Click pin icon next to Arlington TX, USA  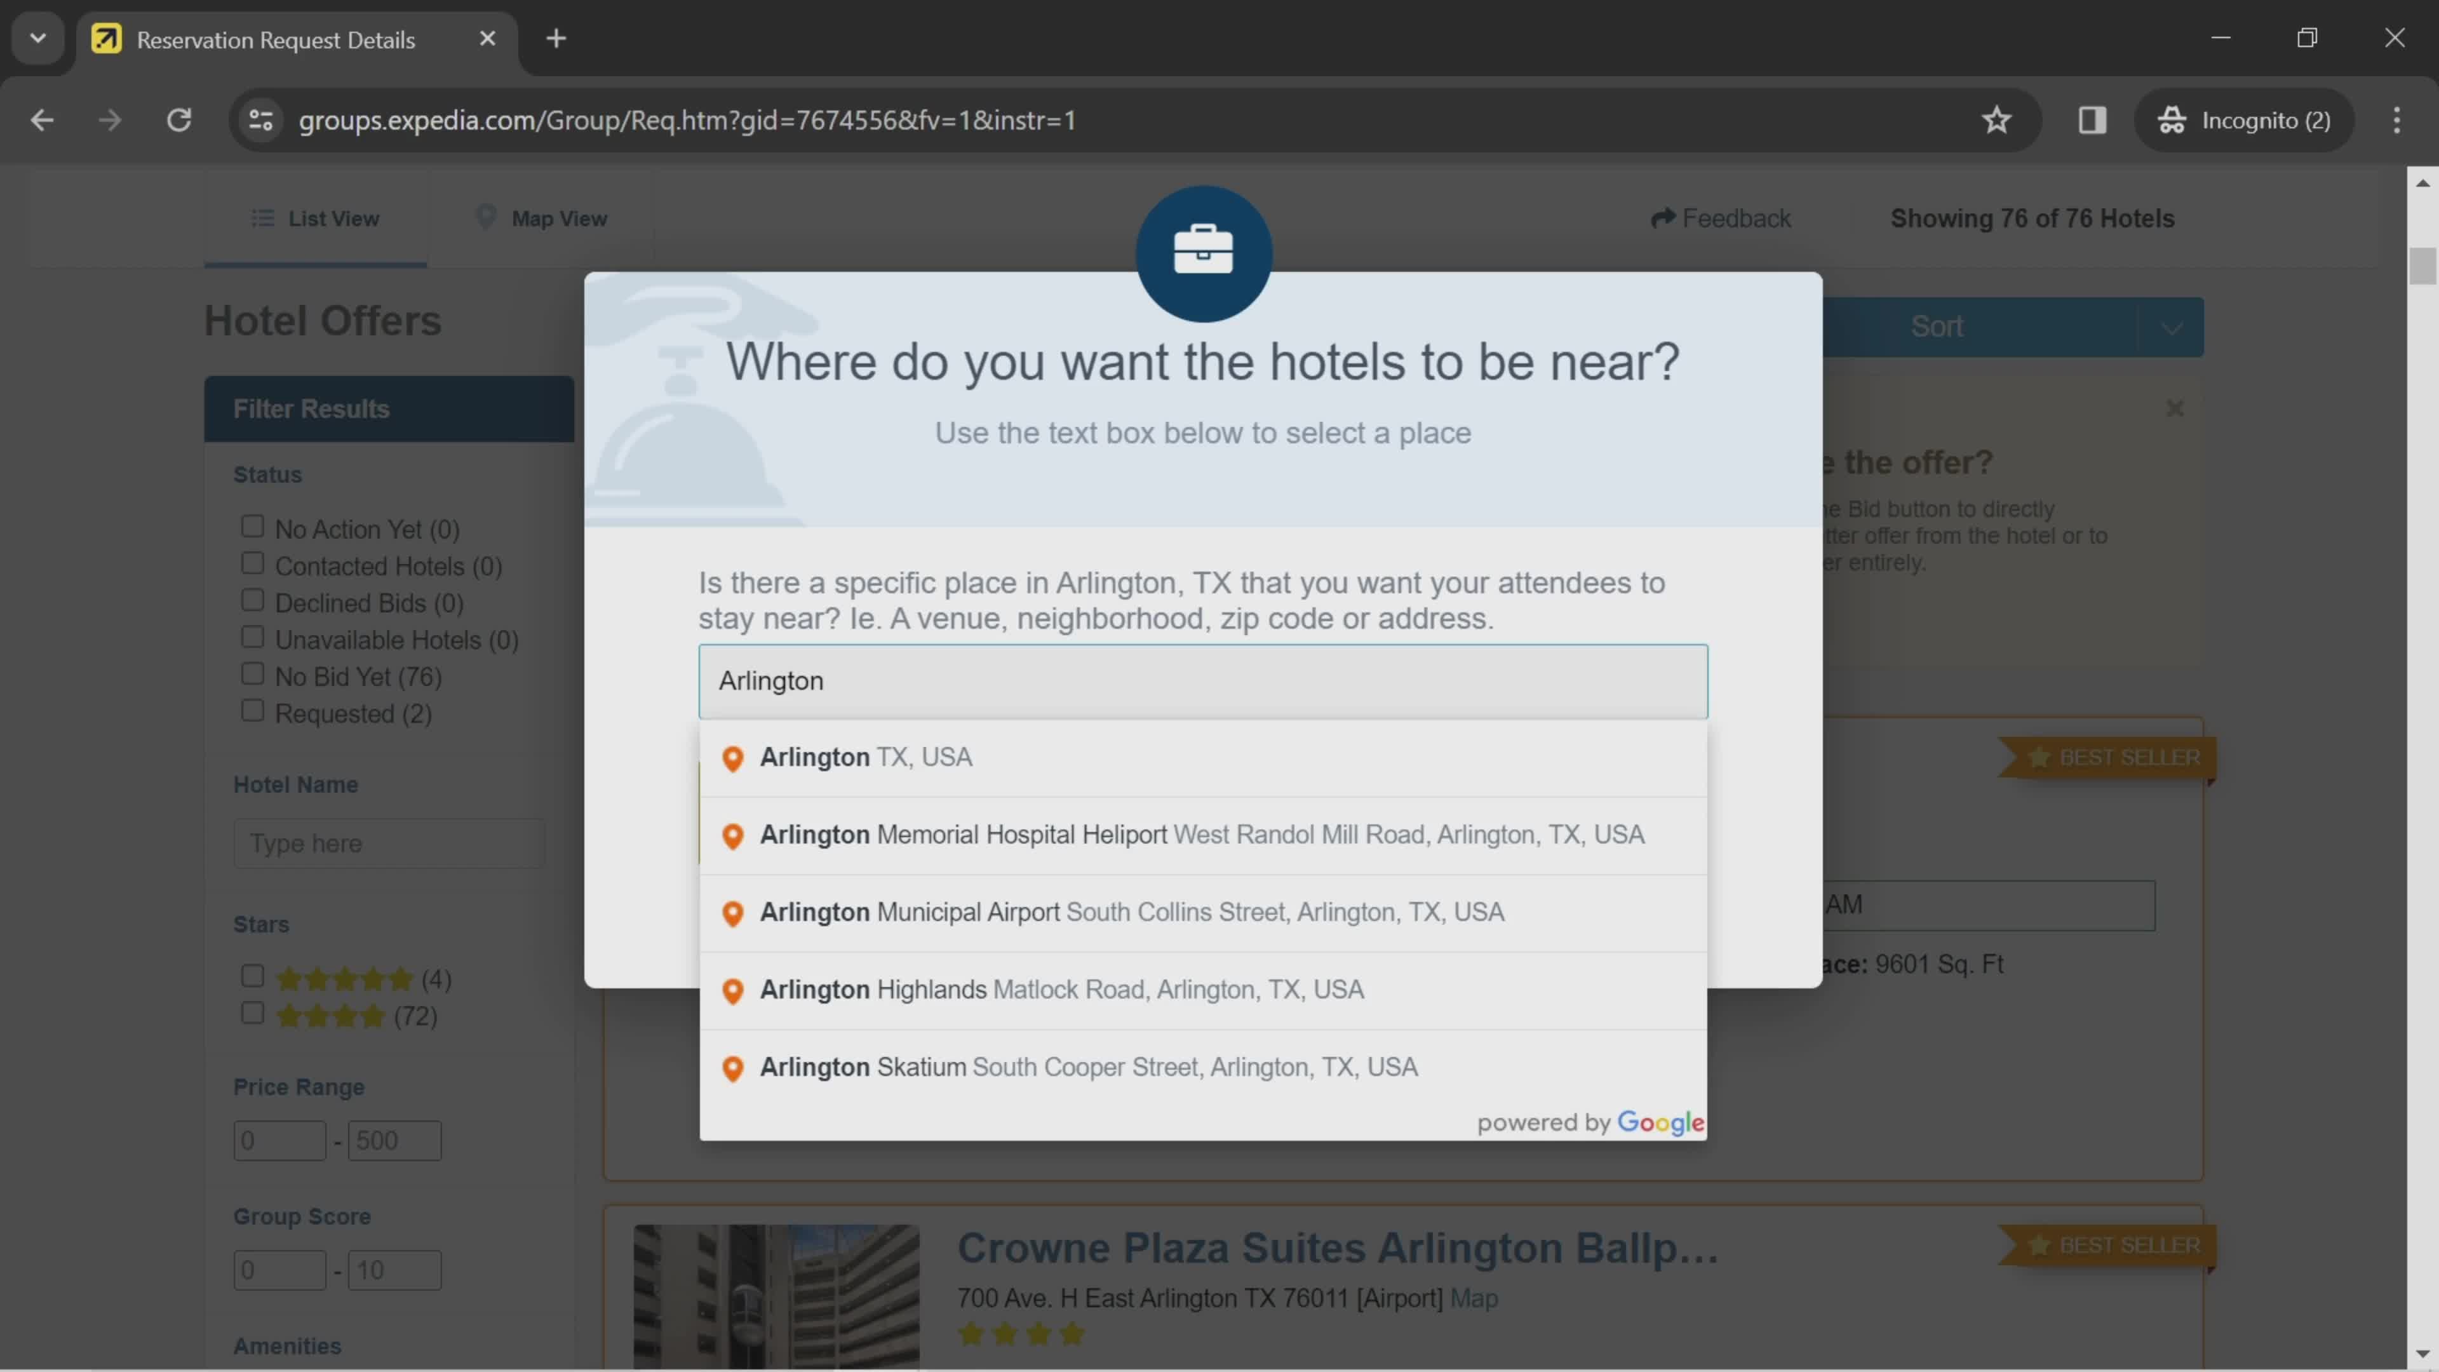coord(732,758)
